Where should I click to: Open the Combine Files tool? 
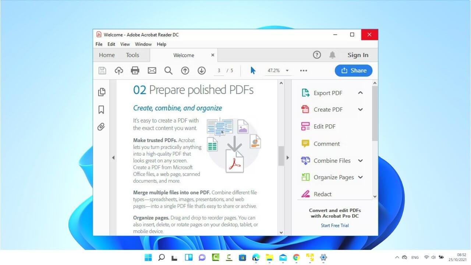(x=331, y=160)
